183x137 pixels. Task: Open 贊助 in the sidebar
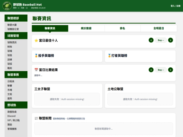(10, 124)
